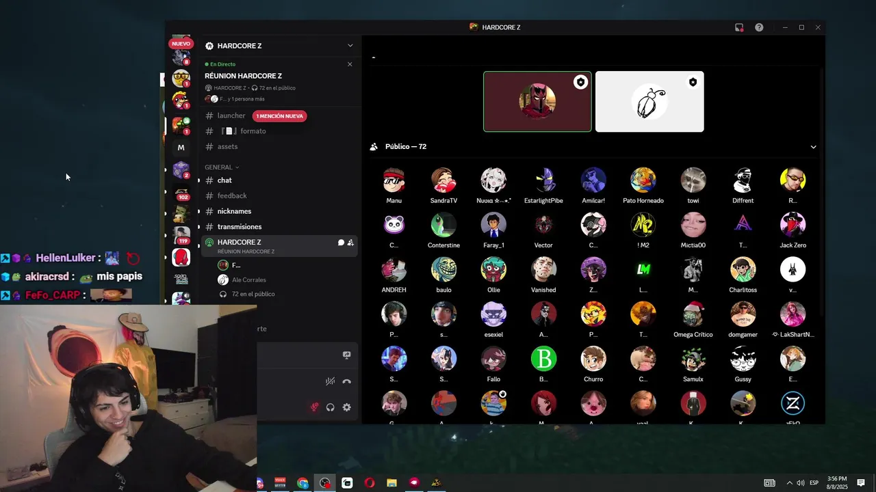Click the share screen icon
The width and height of the screenshot is (876, 492).
pos(346,355)
